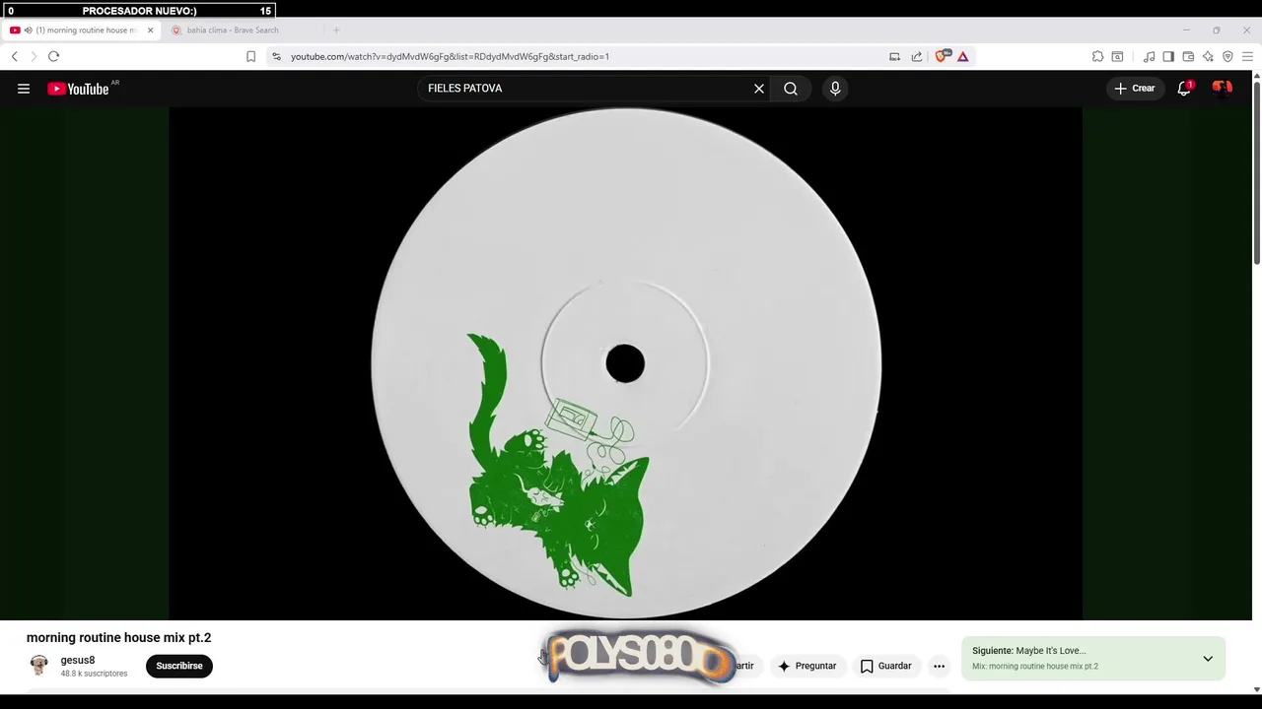The image size is (1262, 709).
Task: Open more actions three-dot menu
Action: pos(940,666)
